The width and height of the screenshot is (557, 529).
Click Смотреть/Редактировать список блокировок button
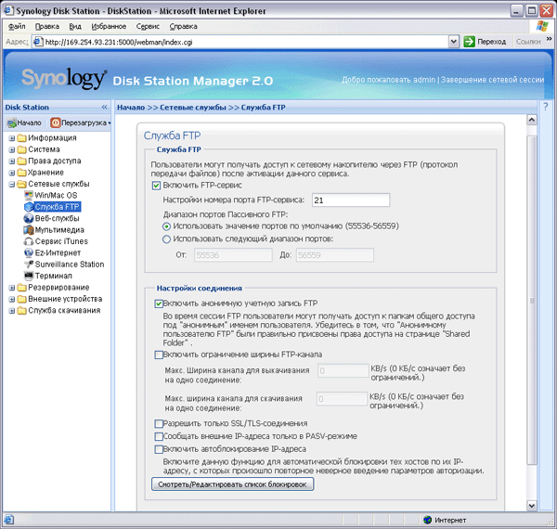(x=232, y=484)
